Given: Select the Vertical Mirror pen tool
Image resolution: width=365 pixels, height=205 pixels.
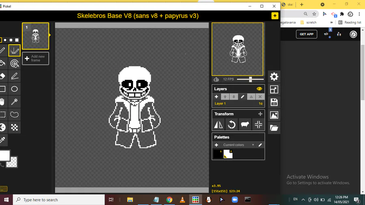Looking at the screenshot, I should [14, 50].
